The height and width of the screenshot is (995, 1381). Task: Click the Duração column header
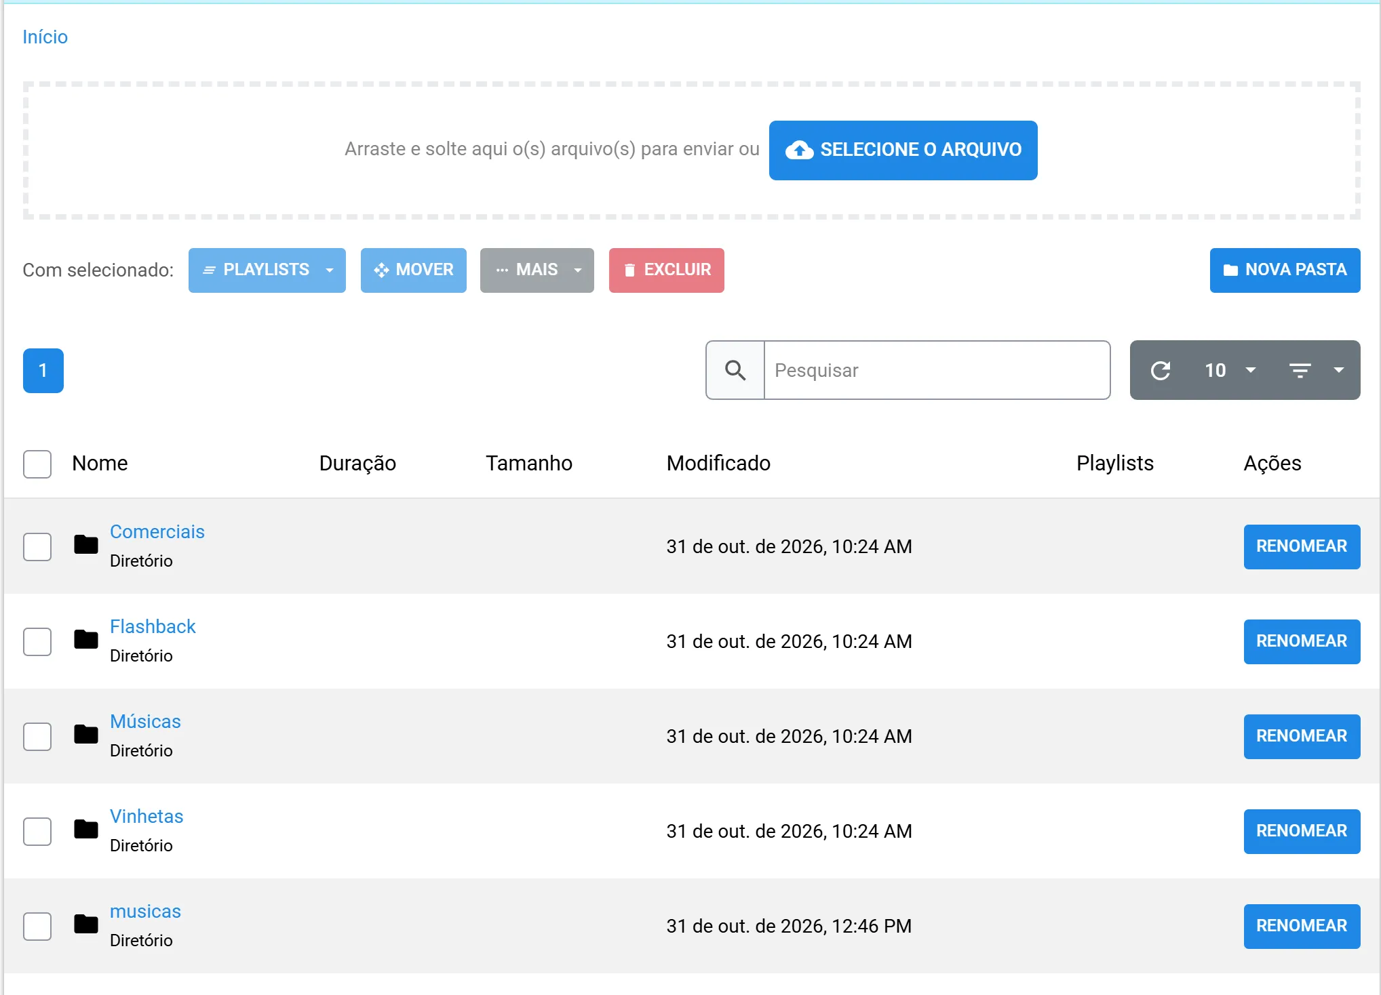coord(357,463)
